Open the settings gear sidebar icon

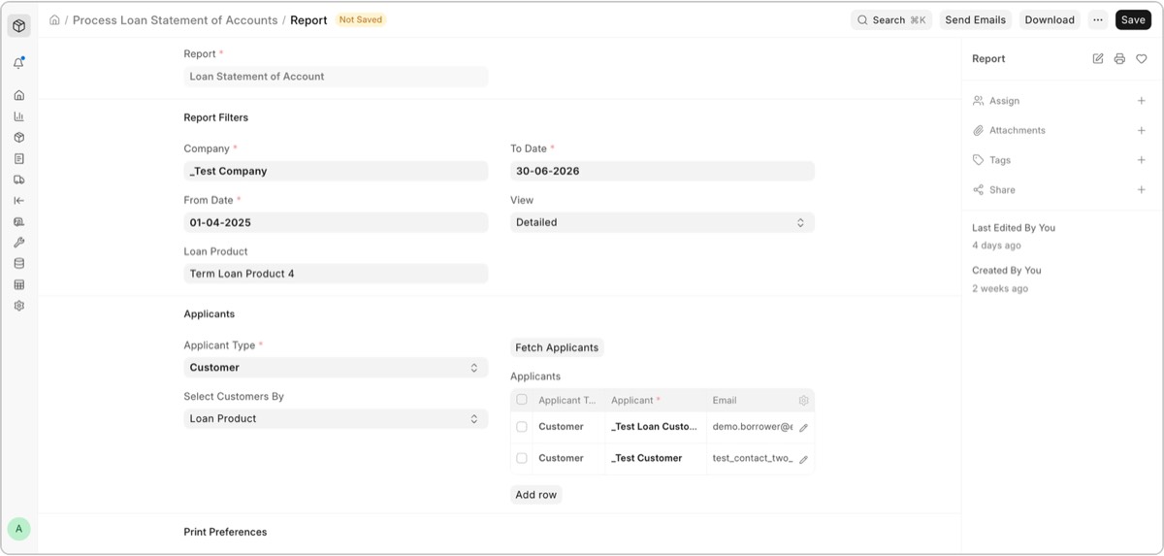pyautogui.click(x=18, y=306)
